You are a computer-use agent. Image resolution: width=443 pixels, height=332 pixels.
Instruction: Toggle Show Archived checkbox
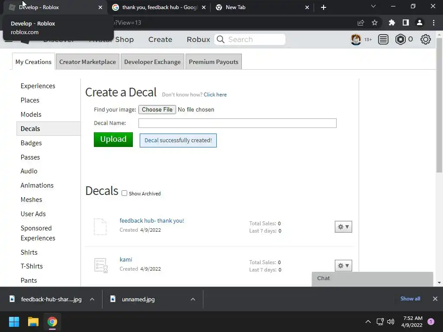pyautogui.click(x=124, y=193)
